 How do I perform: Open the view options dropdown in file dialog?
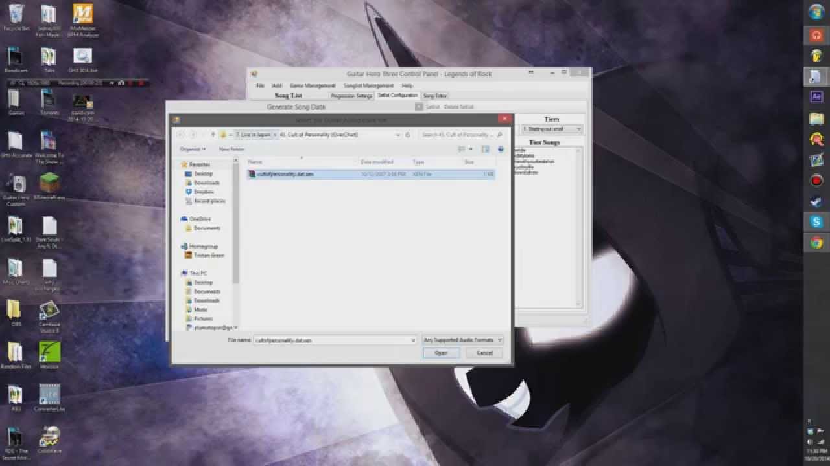coord(471,149)
